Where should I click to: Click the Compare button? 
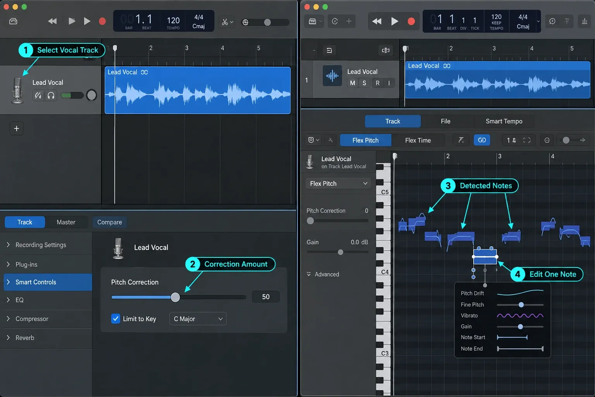(110, 222)
